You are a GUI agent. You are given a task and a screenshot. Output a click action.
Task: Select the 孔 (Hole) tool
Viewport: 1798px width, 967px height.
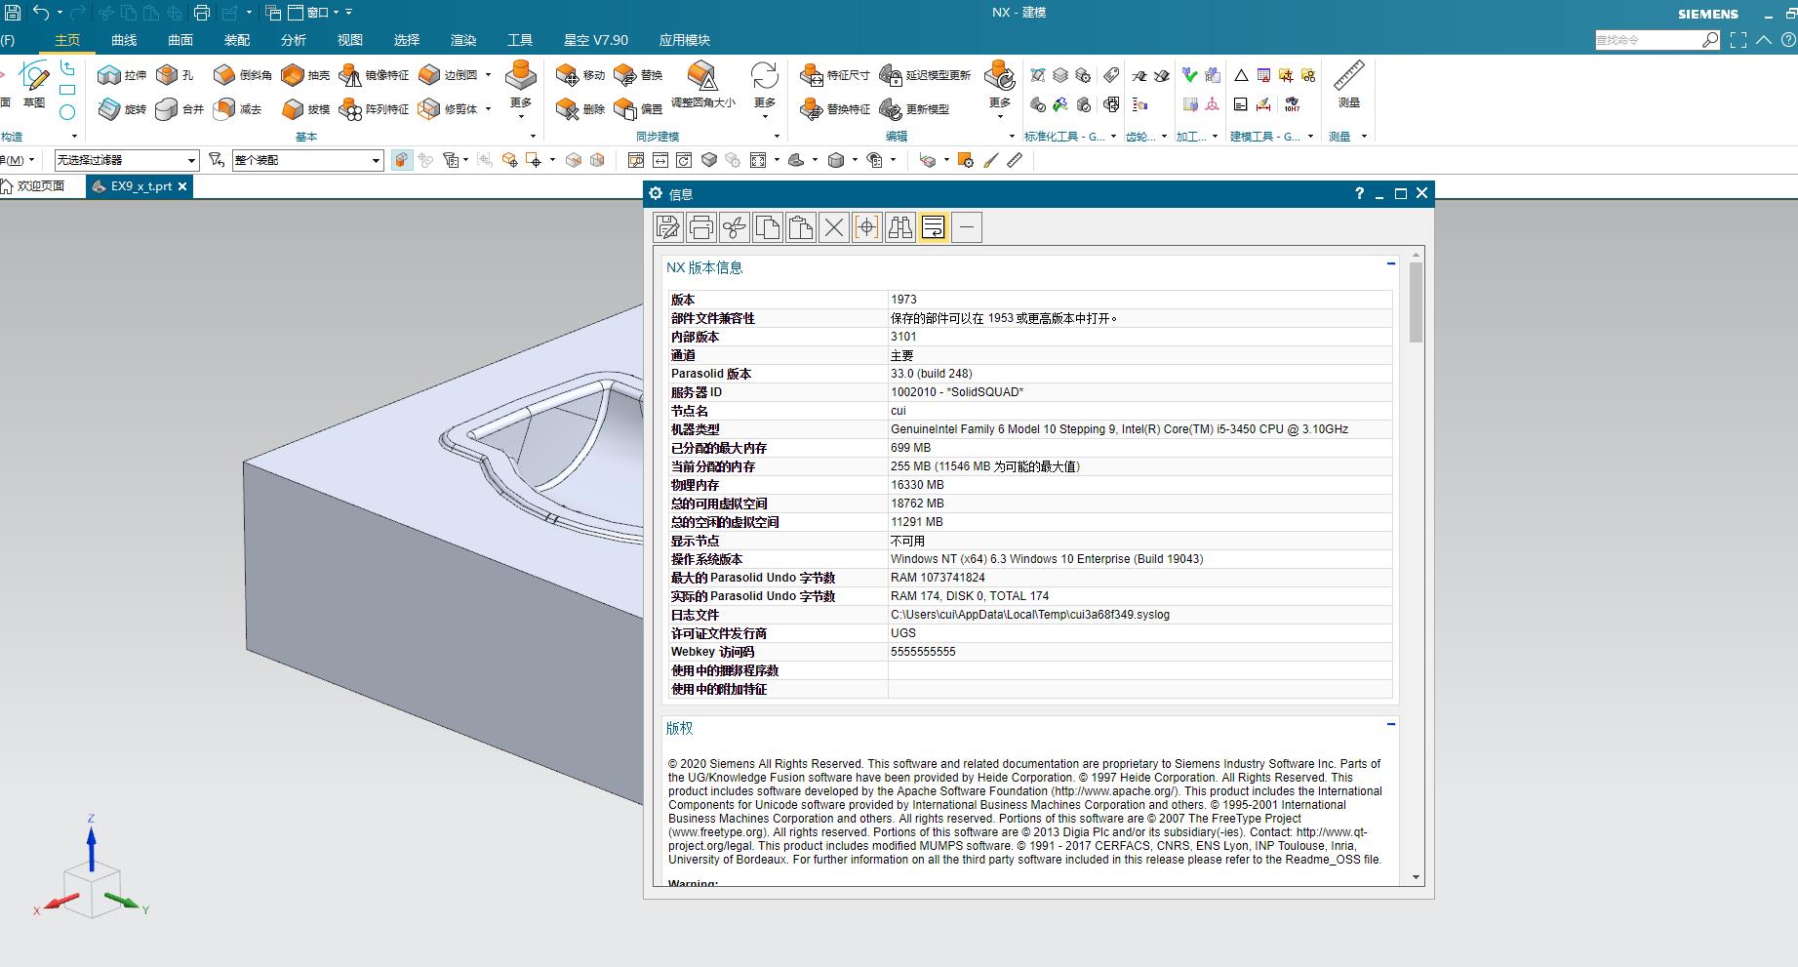(176, 75)
